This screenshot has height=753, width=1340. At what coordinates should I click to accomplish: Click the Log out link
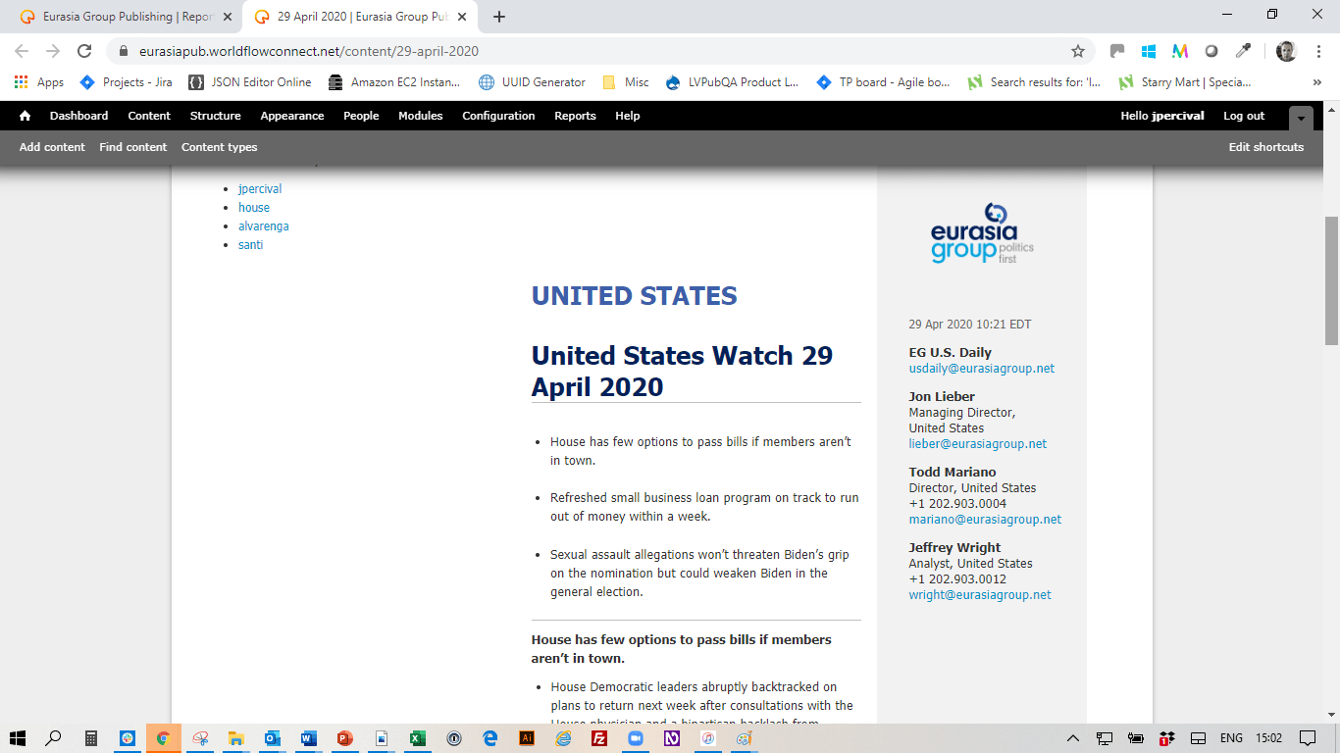click(1244, 116)
